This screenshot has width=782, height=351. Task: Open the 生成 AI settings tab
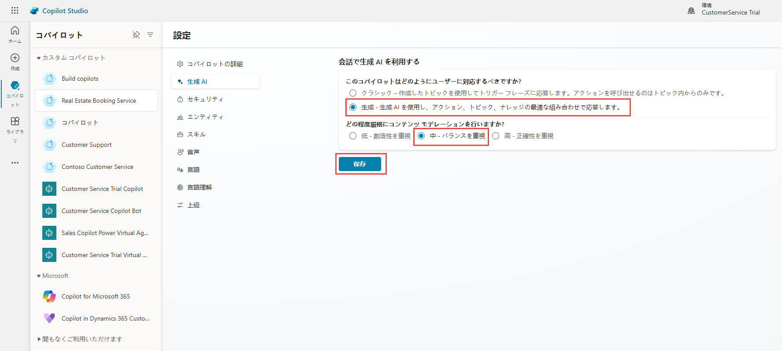point(215,82)
